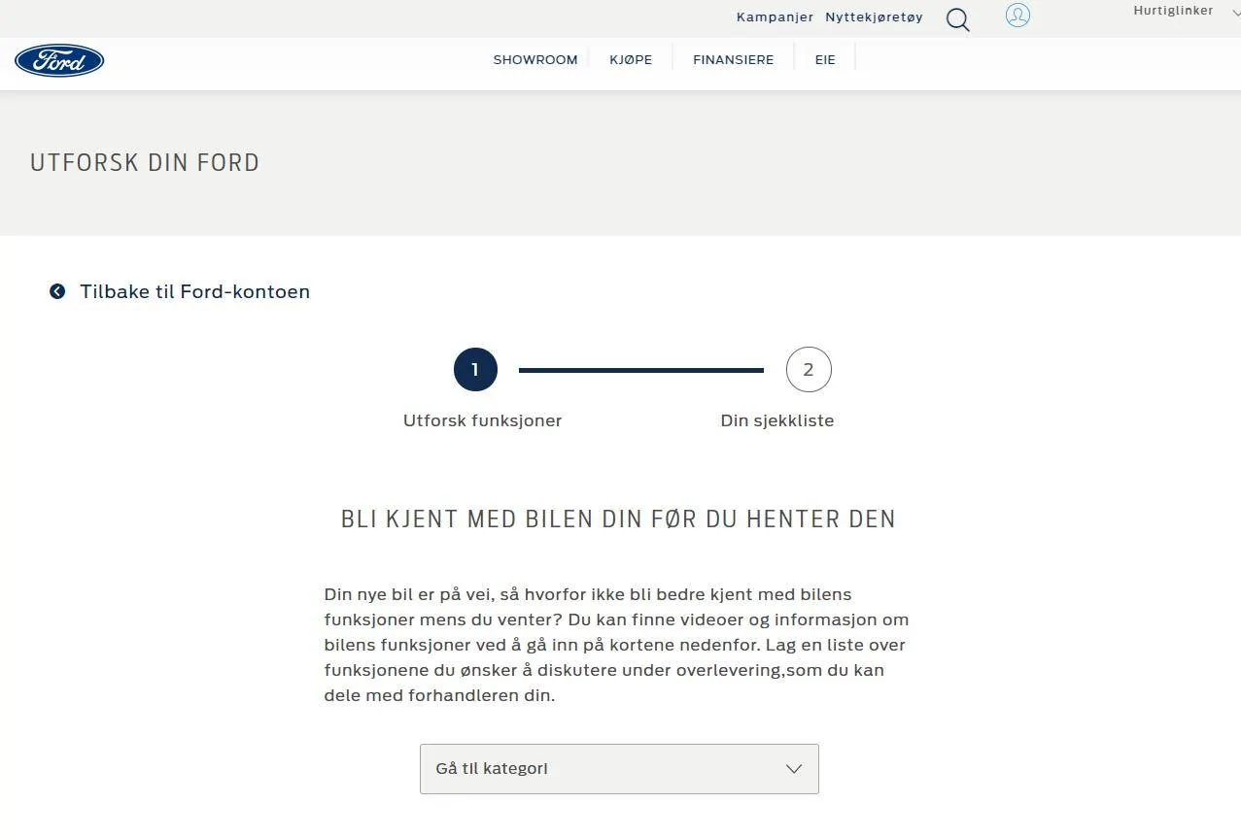Click the Utforsk funksjoner step label
Image resolution: width=1241 pixels, height=837 pixels.
482,420
